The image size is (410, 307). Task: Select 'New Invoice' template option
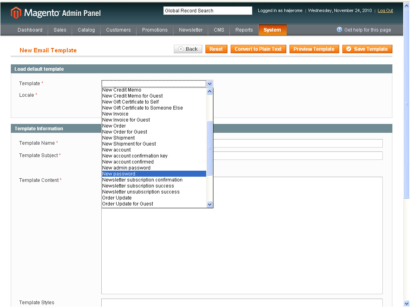[154, 114]
